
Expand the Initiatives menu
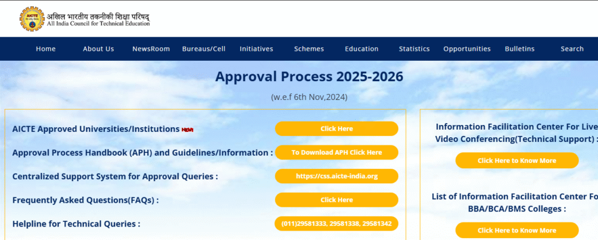(256, 49)
